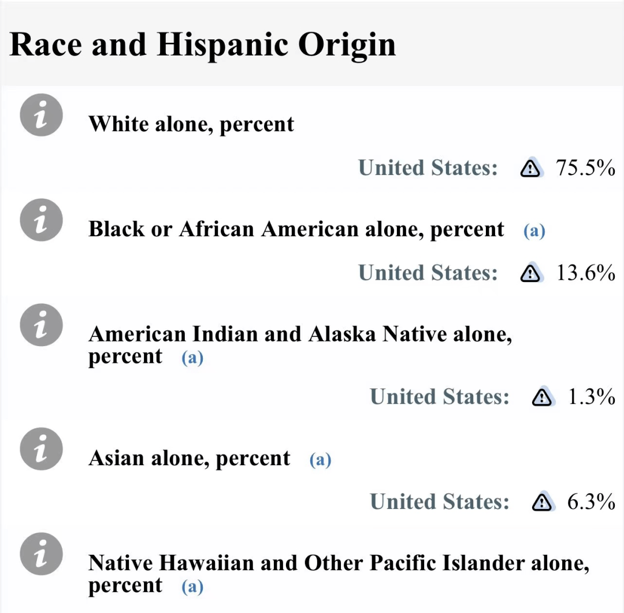The height and width of the screenshot is (613, 624).
Task: Open info icon for Native Hawaiian and Pacific Islander
Action: (x=42, y=554)
